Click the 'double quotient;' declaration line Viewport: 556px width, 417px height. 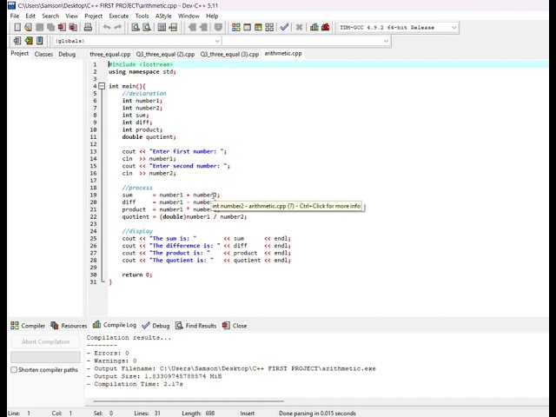point(149,137)
